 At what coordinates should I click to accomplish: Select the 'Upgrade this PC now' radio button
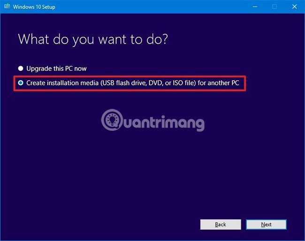[21, 68]
